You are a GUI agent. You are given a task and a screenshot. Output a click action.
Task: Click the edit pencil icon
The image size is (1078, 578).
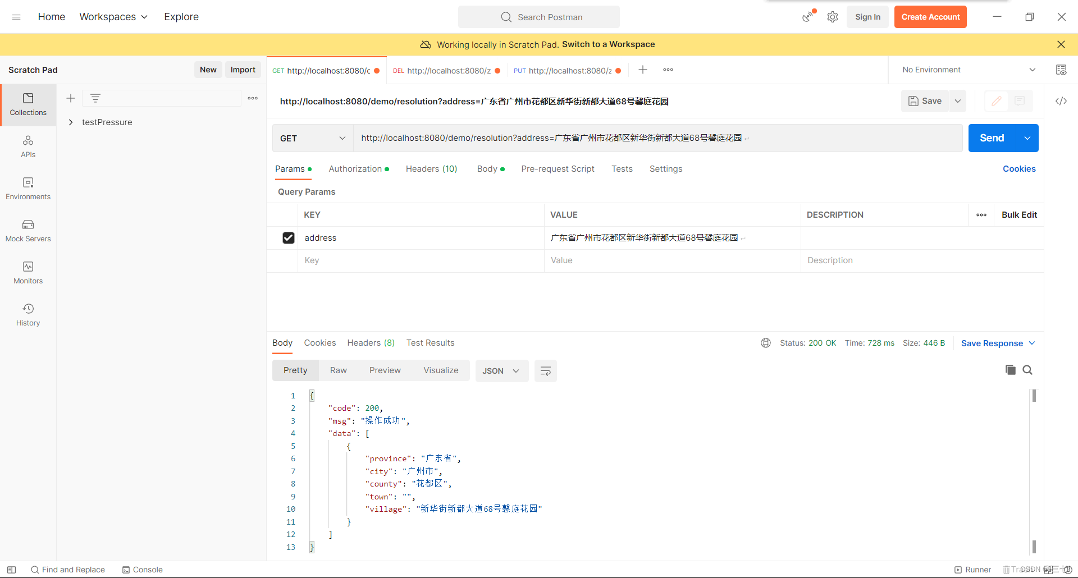pyautogui.click(x=997, y=101)
